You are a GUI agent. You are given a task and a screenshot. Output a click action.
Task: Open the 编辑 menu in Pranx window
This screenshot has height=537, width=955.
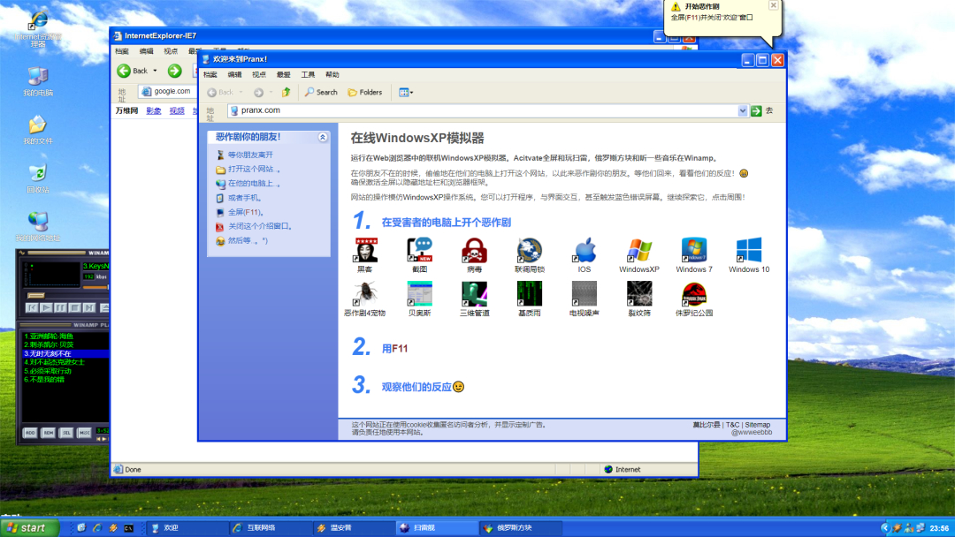[x=234, y=75]
